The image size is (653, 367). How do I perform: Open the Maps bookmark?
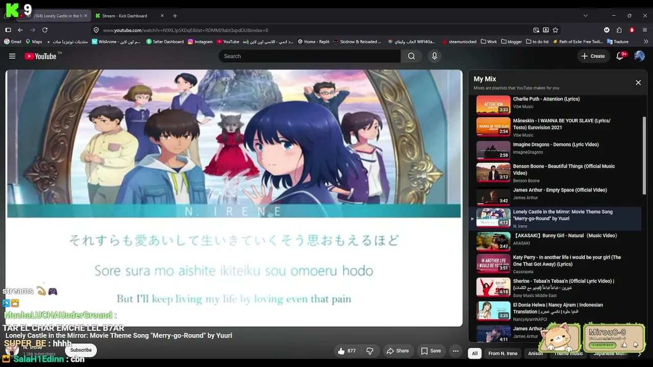(34, 42)
